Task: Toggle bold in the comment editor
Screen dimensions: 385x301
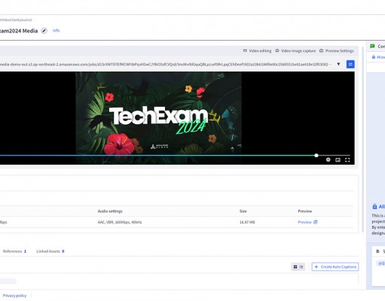Action: pos(377,251)
